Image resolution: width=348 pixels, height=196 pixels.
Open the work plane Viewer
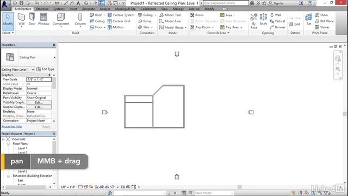tap(322, 27)
